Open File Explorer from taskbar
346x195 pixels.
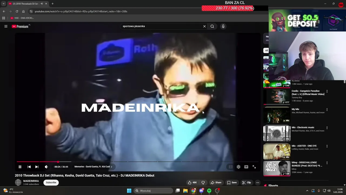(185, 191)
